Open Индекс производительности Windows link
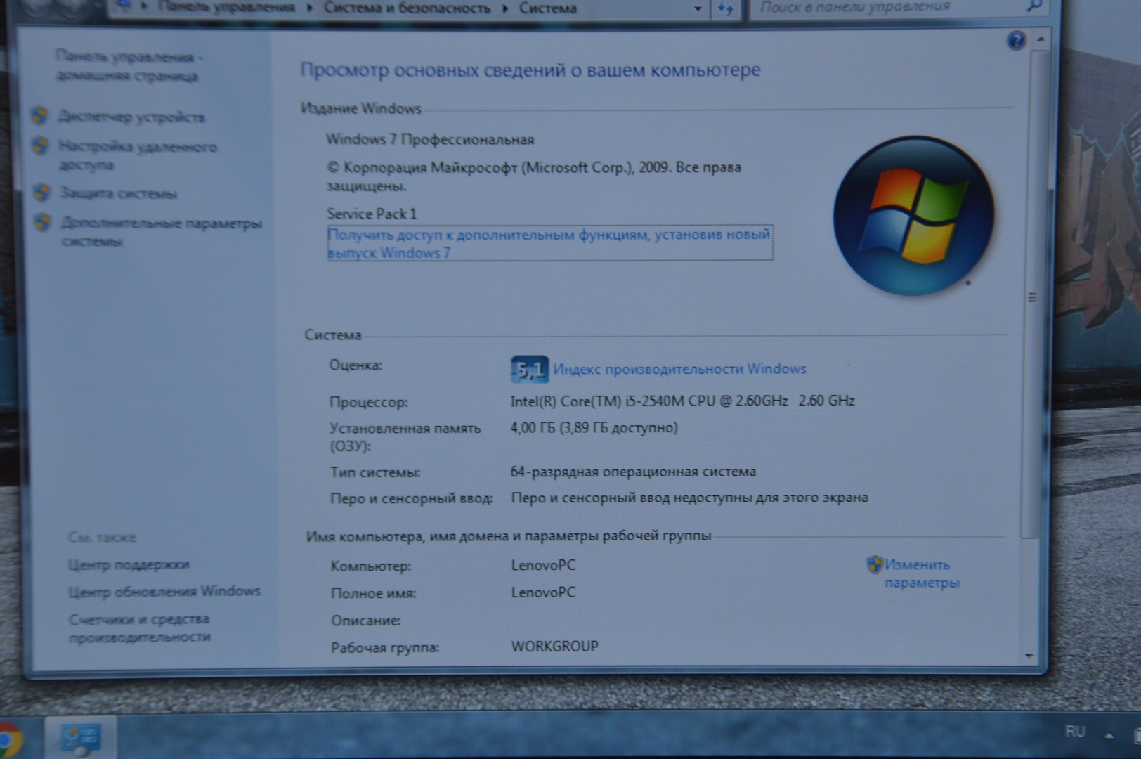Screen dimensions: 1141x759 coord(679,369)
